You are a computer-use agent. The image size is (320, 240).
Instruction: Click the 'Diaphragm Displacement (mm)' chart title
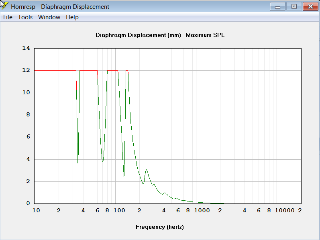(138, 35)
